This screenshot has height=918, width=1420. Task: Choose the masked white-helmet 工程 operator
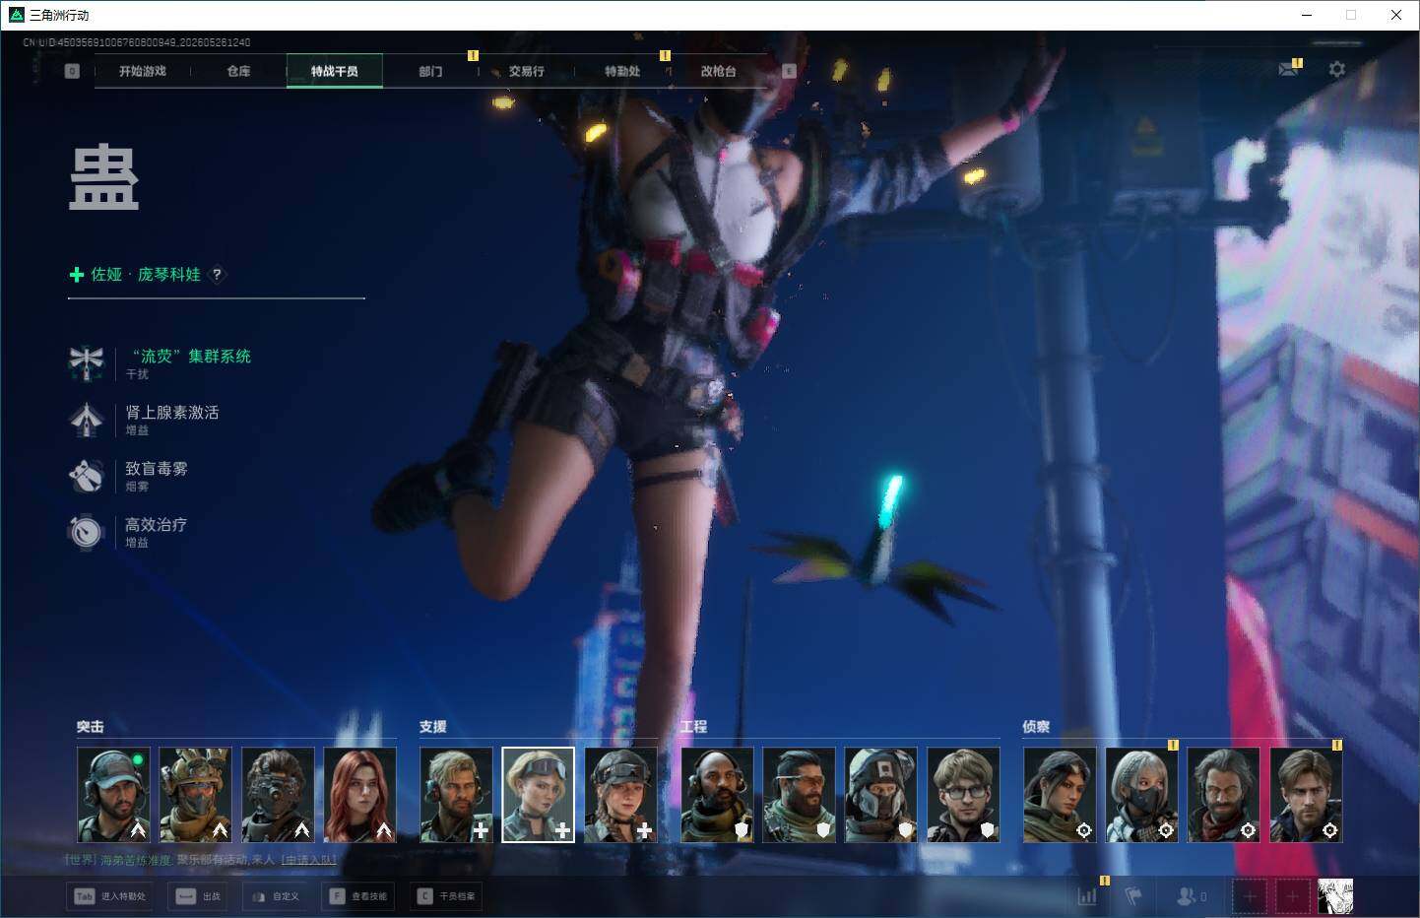click(881, 795)
